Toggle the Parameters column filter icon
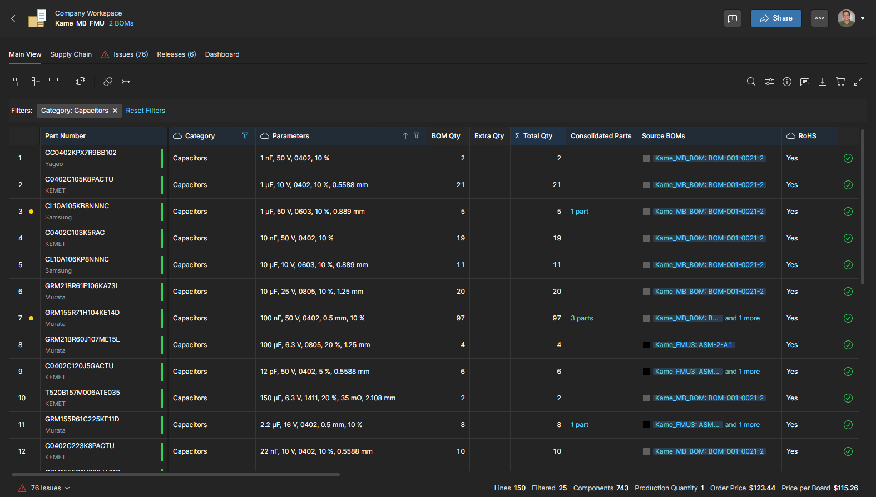The image size is (876, 497). pyautogui.click(x=417, y=136)
